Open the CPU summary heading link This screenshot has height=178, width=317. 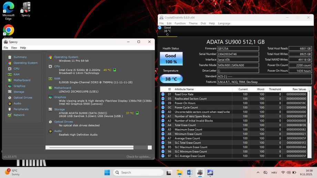pyautogui.click(x=57, y=66)
